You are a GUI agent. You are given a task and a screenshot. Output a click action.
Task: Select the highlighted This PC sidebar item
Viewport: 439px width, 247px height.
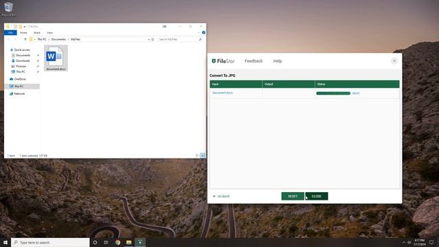pyautogui.click(x=22, y=86)
